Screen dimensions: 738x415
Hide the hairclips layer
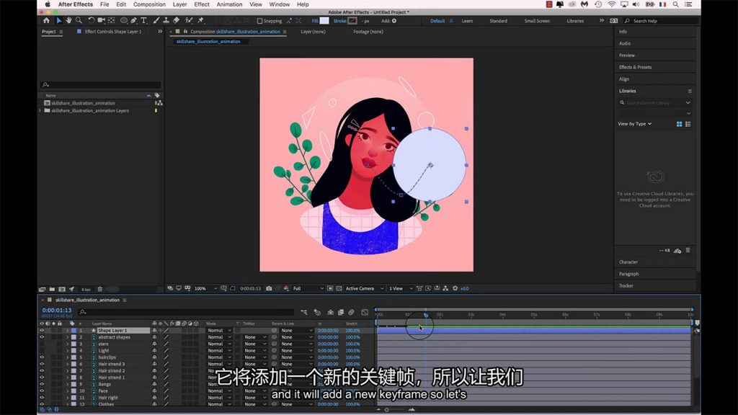pos(42,357)
